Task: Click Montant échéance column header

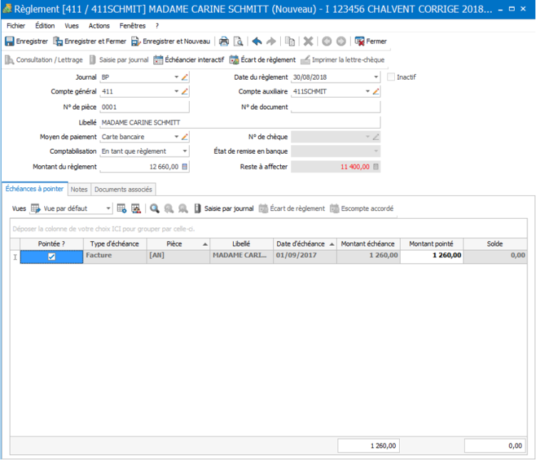Action: pyautogui.click(x=368, y=244)
